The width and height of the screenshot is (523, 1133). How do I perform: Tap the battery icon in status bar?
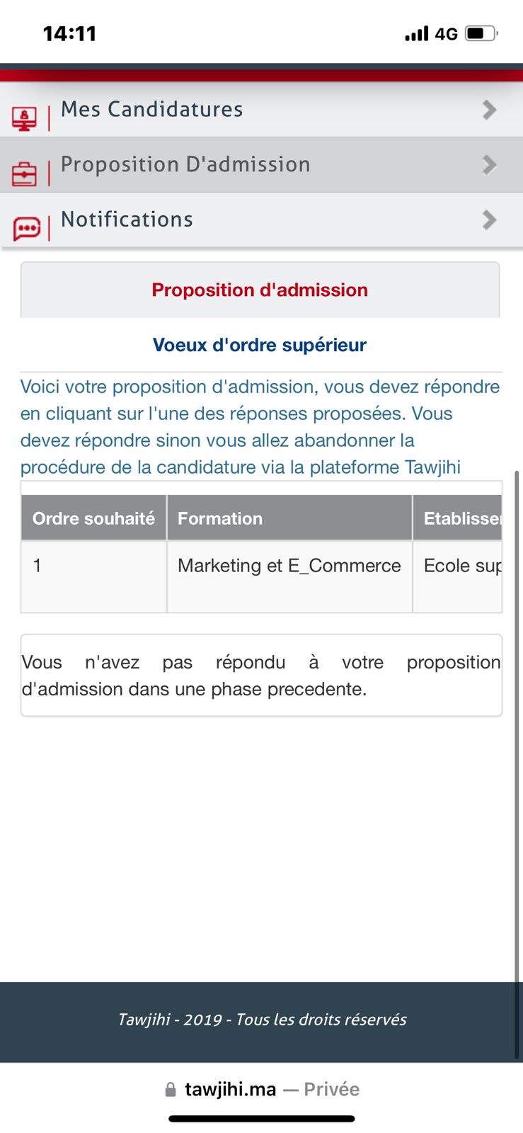tap(481, 33)
